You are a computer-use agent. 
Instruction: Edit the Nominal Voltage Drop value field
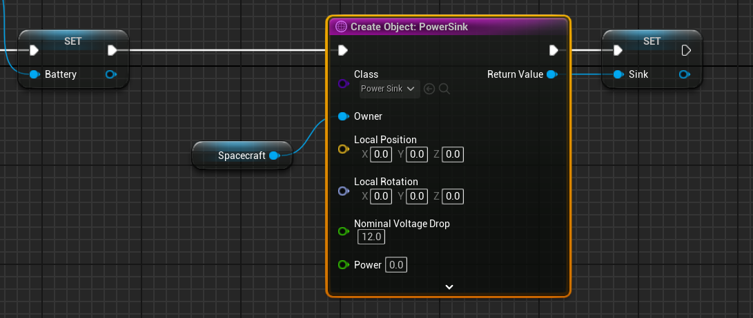coord(371,237)
